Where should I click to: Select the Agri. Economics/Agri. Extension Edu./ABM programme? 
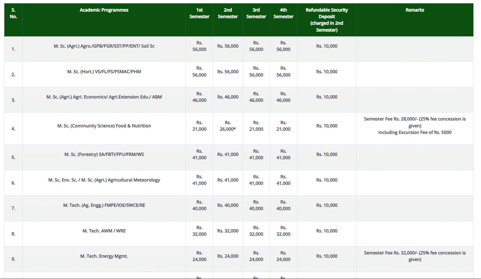coord(104,97)
